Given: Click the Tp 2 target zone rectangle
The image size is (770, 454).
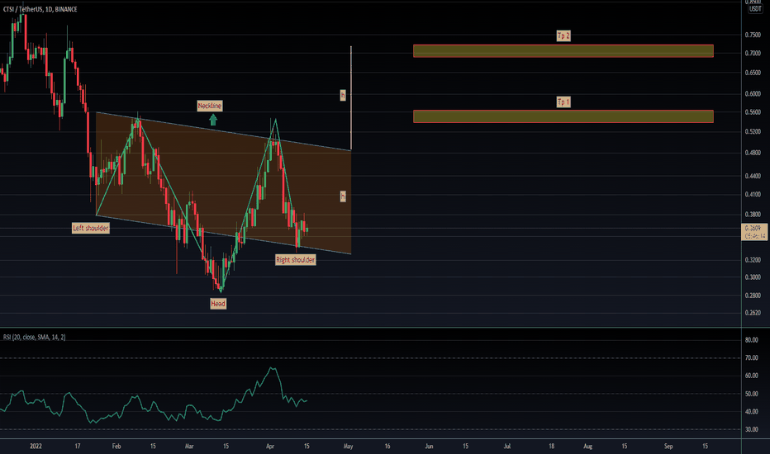Looking at the screenshot, I should [x=563, y=51].
